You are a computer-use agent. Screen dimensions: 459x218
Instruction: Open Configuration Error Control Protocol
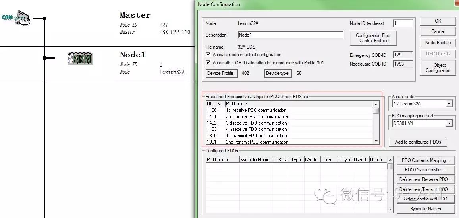pyautogui.click(x=373, y=38)
